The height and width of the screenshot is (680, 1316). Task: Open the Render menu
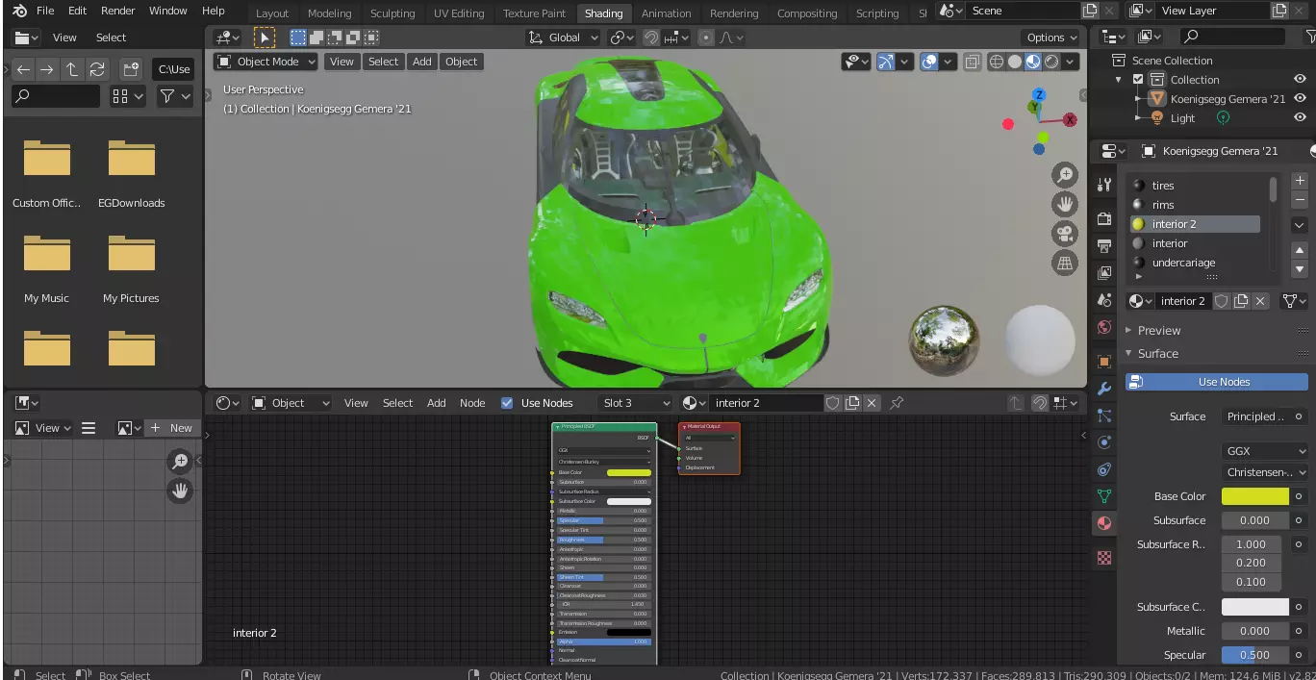point(118,11)
